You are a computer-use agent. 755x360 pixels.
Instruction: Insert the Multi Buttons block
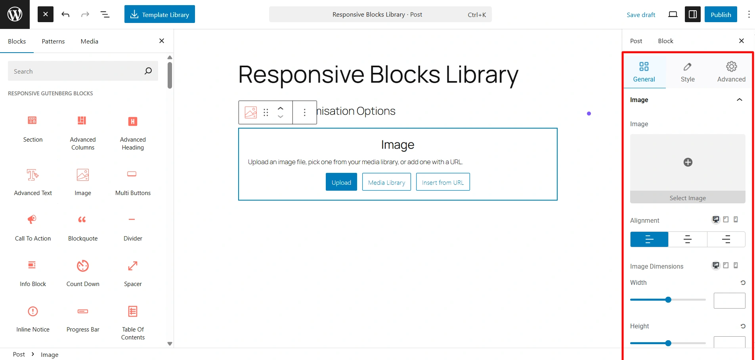133,182
